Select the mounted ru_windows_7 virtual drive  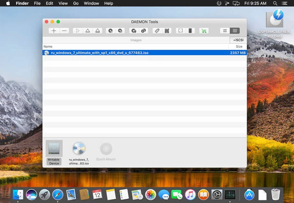(79, 153)
